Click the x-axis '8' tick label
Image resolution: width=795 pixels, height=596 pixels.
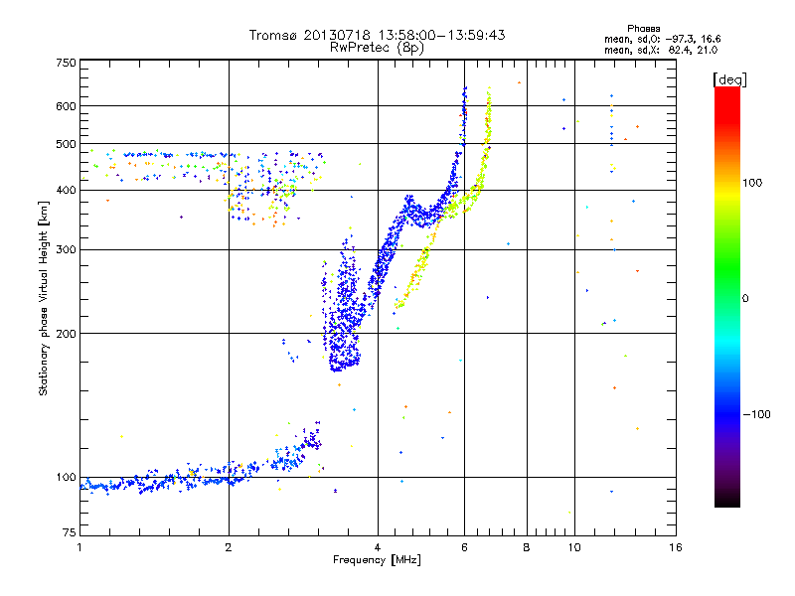point(527,547)
